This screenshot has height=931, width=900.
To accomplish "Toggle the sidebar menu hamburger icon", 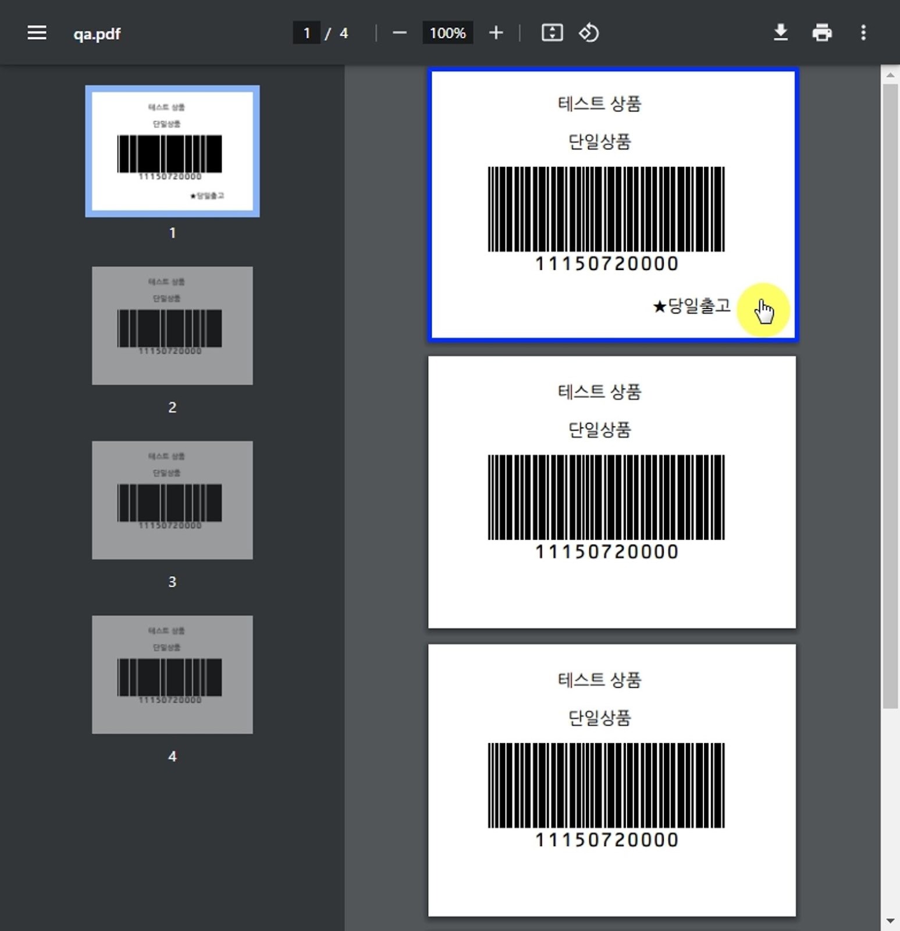I will (37, 33).
